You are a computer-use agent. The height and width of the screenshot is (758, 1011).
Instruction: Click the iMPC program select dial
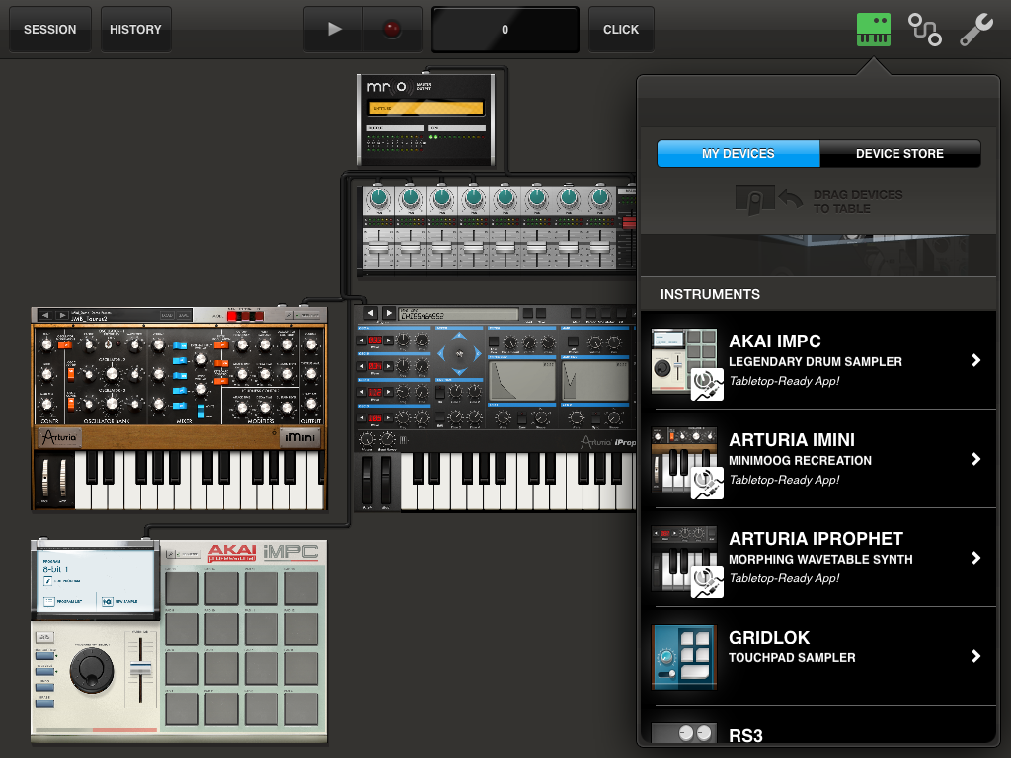point(91,670)
